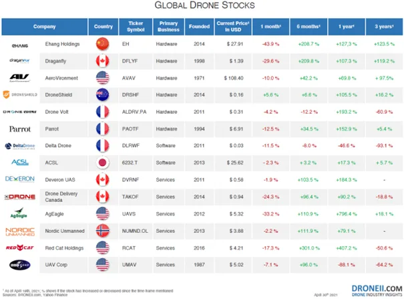Click the EHang company logo
Screen dimensions: 404x299
click(18, 44)
